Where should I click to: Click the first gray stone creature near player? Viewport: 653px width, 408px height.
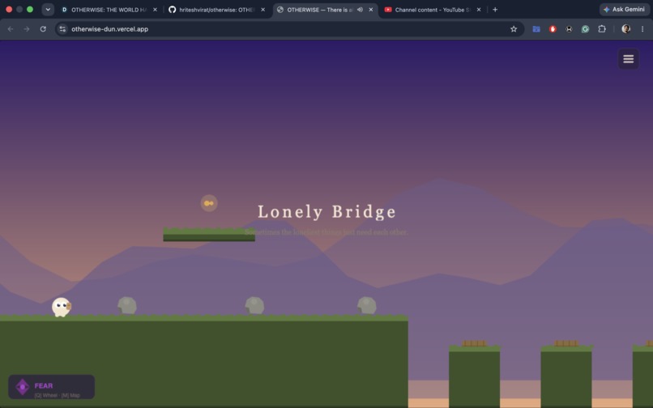click(x=127, y=305)
